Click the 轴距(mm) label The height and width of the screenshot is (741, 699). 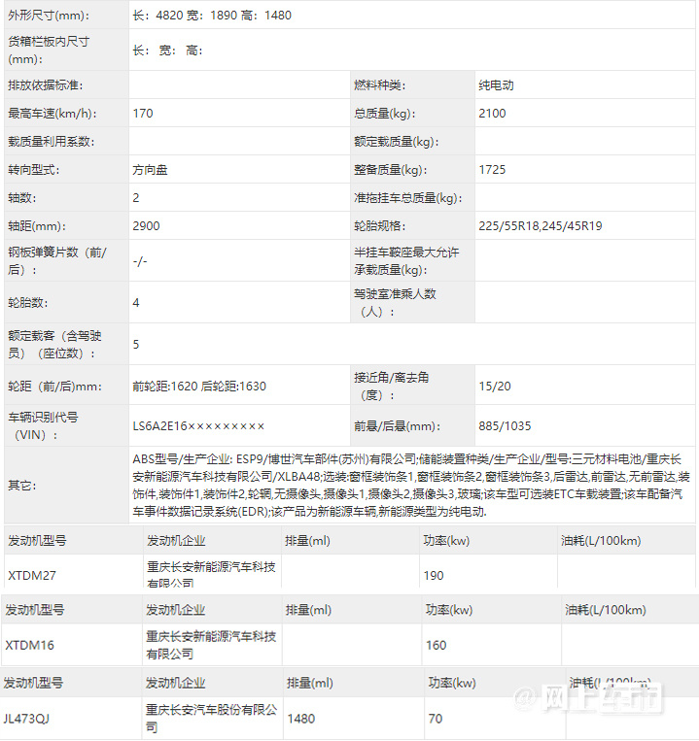[x=37, y=226]
